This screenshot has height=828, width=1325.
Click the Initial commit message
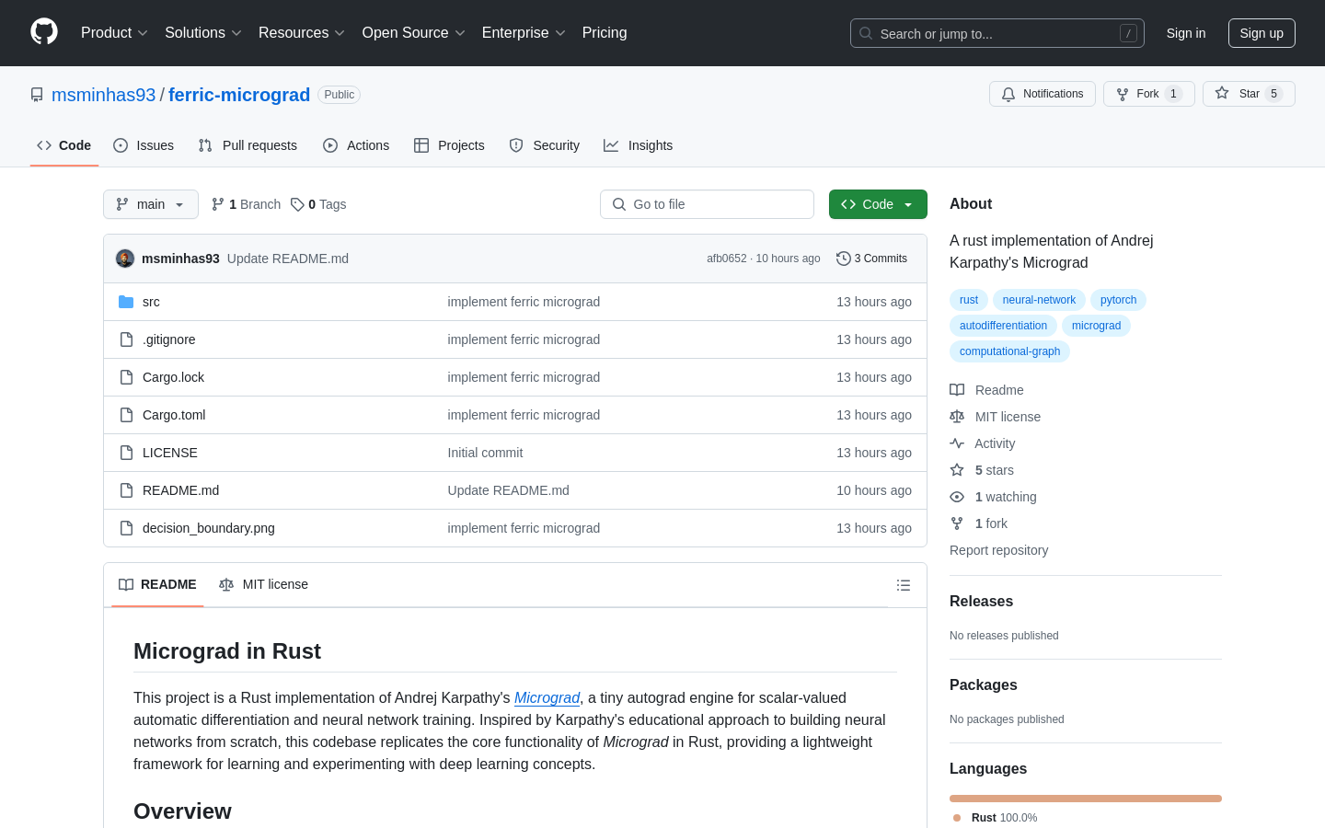point(485,453)
